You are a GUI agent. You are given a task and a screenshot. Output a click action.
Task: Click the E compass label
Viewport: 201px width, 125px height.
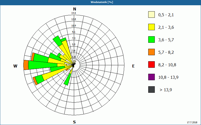click(133, 66)
